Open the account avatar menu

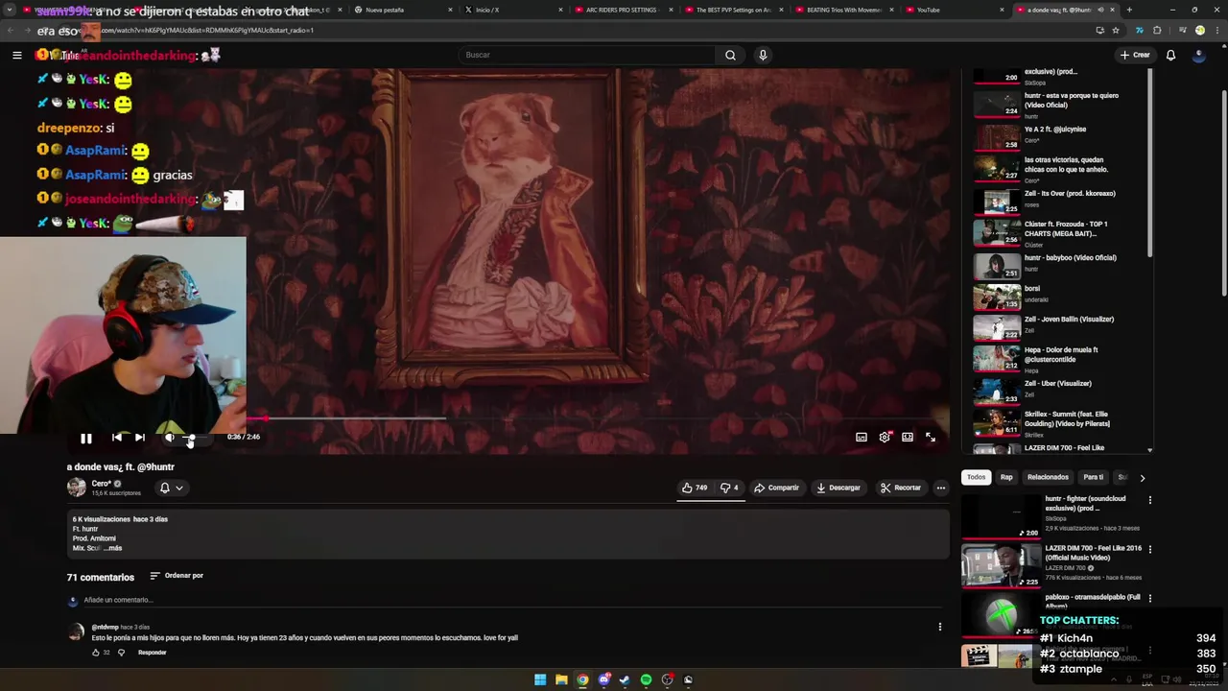pos(1199,55)
